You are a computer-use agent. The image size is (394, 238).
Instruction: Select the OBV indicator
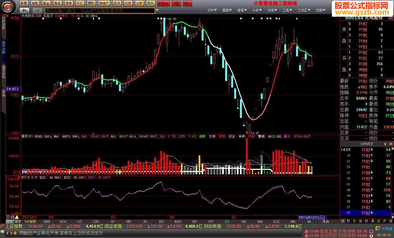point(194,222)
